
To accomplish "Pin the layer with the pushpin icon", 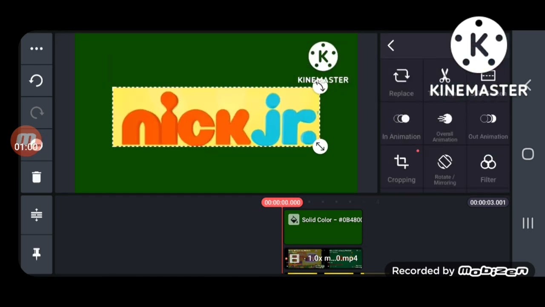I will 37,254.
